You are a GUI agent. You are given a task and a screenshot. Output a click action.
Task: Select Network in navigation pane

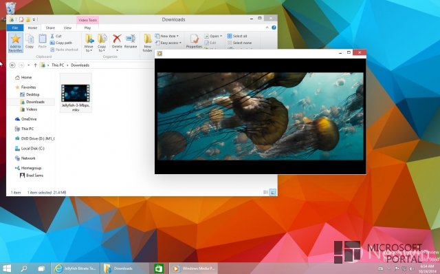[25, 158]
